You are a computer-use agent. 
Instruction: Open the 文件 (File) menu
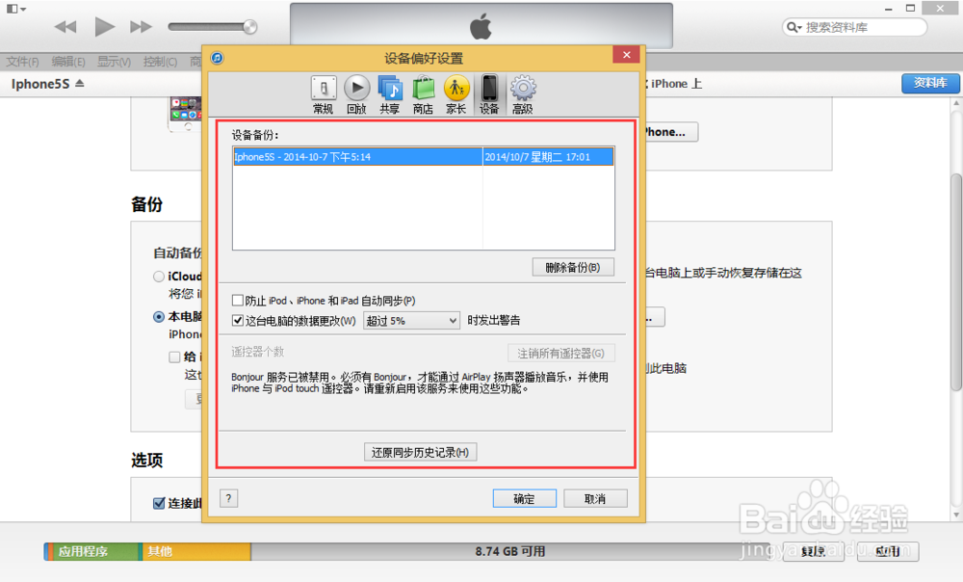[20, 60]
